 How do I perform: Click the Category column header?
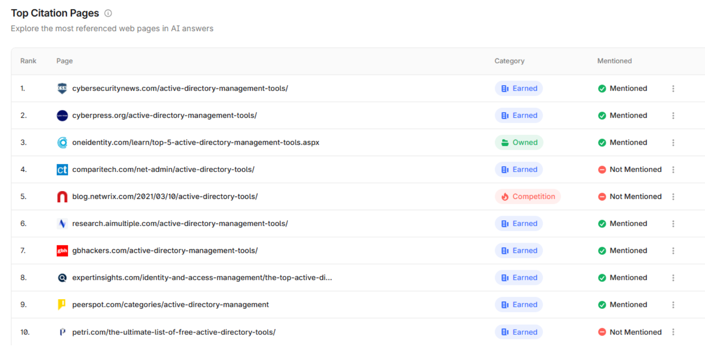509,61
